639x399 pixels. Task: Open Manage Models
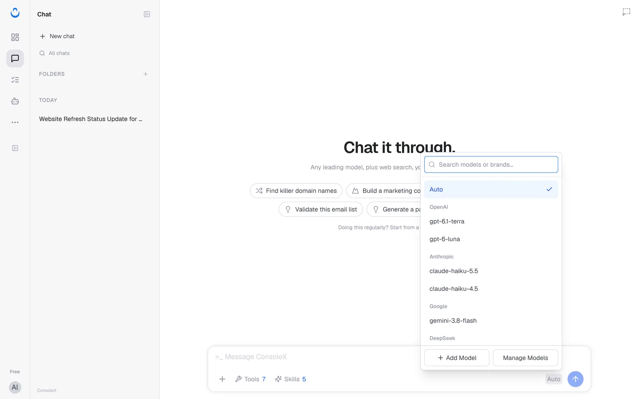point(525,358)
